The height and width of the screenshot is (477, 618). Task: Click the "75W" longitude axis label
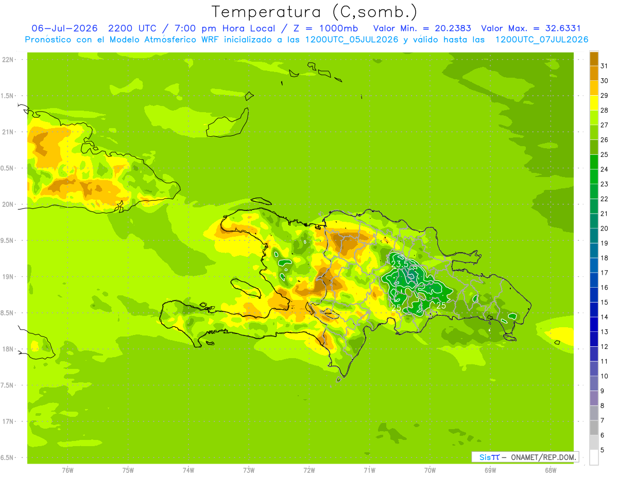(x=128, y=470)
